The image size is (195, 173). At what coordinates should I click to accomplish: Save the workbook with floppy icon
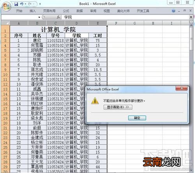click(x=16, y=4)
